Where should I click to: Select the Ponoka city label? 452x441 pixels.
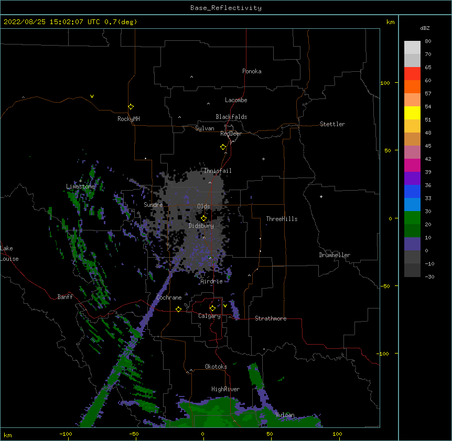(252, 71)
